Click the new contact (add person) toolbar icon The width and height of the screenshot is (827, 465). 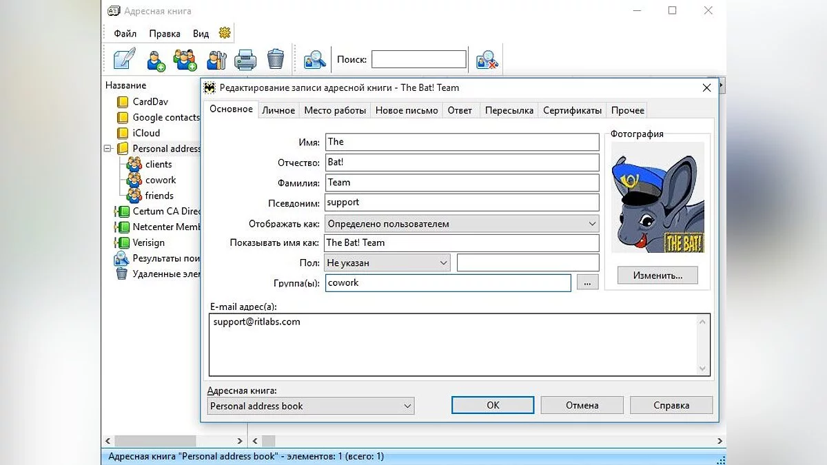pos(156,60)
